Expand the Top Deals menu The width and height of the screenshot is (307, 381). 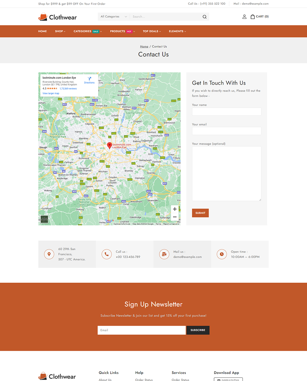(x=152, y=31)
